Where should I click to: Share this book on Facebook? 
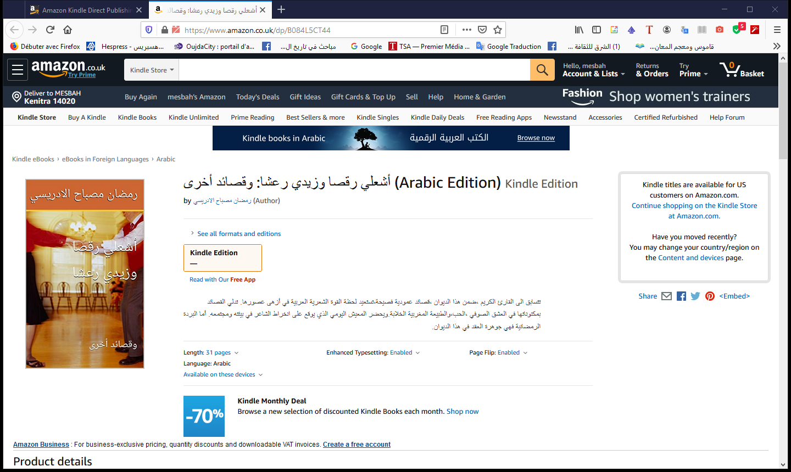[x=681, y=296]
